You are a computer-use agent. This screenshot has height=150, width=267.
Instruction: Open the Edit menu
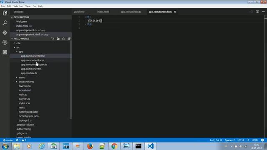click(x=9, y=6)
